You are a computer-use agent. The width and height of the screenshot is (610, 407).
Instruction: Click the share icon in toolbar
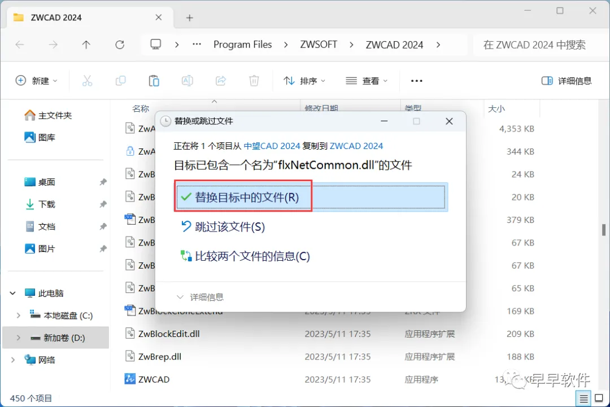click(221, 81)
